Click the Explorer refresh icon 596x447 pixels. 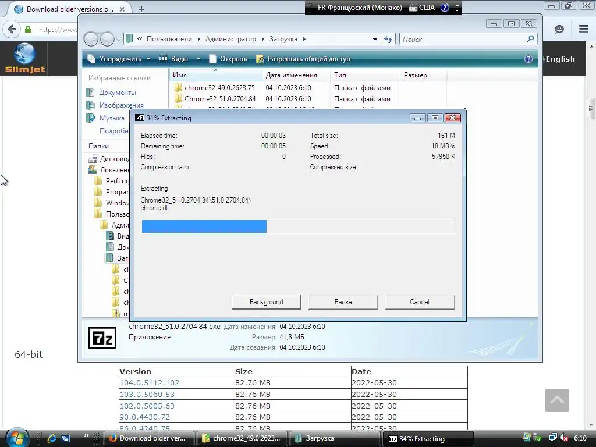388,39
